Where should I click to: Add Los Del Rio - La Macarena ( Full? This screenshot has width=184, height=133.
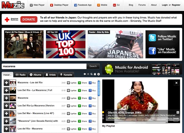[x=6, y=90]
